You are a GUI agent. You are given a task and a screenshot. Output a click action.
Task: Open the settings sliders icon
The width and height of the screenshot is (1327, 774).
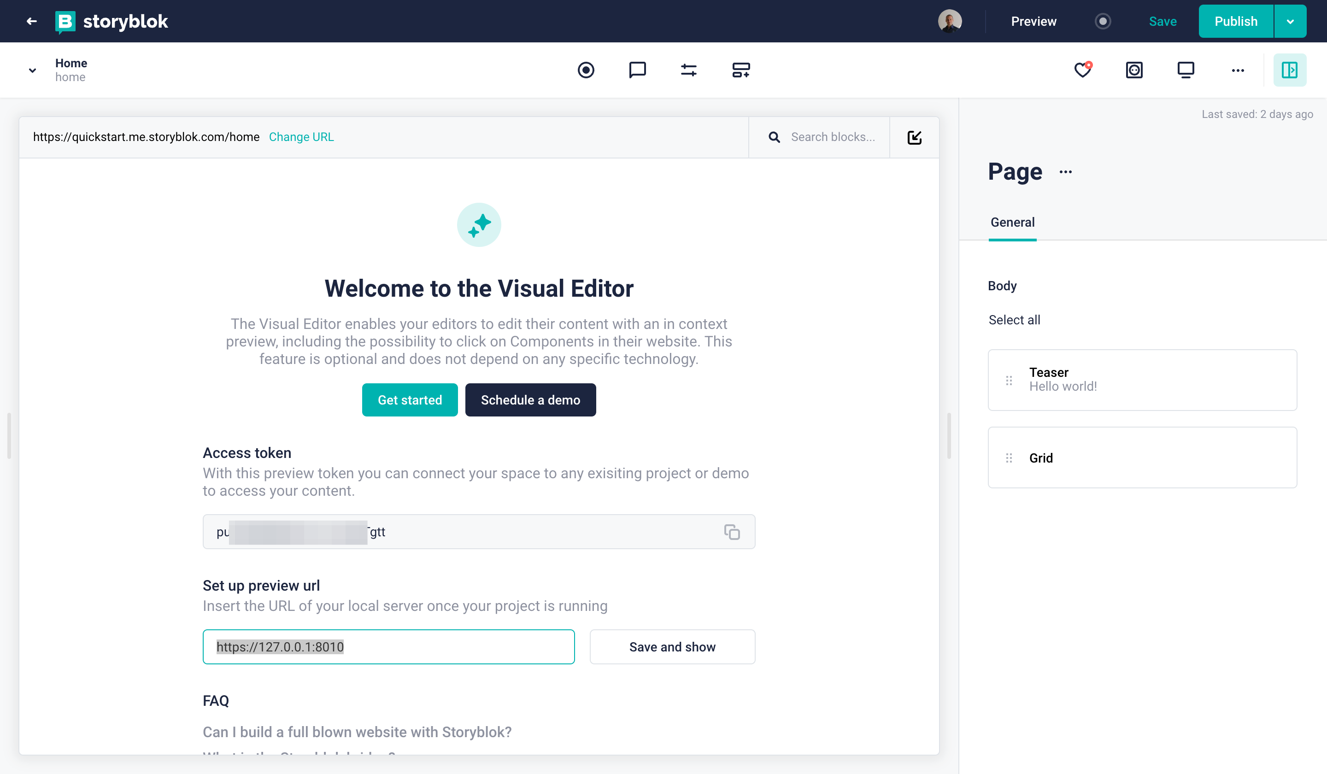[x=688, y=70]
